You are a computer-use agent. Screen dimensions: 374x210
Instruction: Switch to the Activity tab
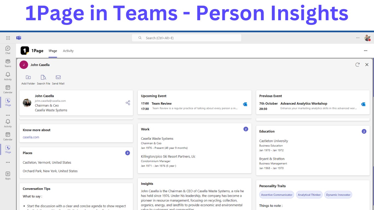(68, 51)
